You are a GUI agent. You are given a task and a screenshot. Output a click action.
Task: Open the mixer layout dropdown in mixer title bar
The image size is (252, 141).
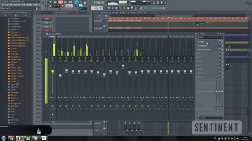[x=61, y=34]
